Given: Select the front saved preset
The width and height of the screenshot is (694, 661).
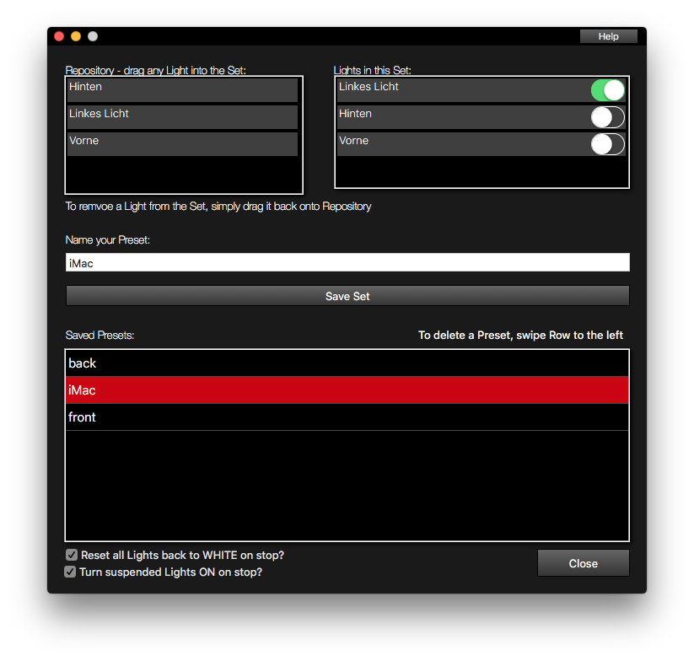Looking at the screenshot, I should tap(347, 417).
